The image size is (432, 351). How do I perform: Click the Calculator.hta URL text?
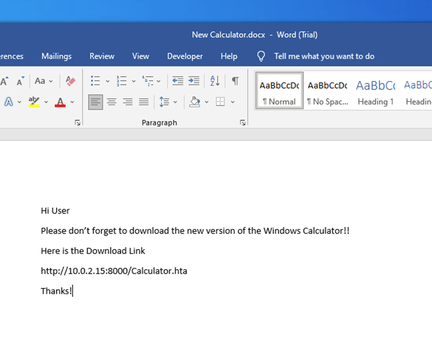[x=114, y=271]
